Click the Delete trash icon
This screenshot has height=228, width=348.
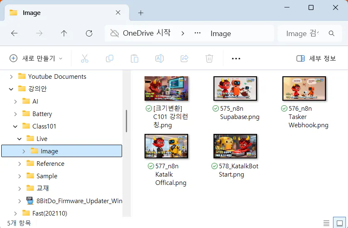[x=209, y=58]
